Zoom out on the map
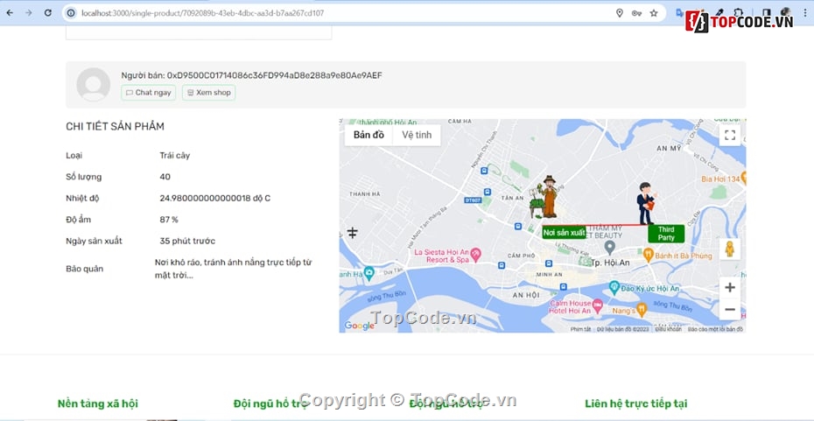 click(729, 309)
